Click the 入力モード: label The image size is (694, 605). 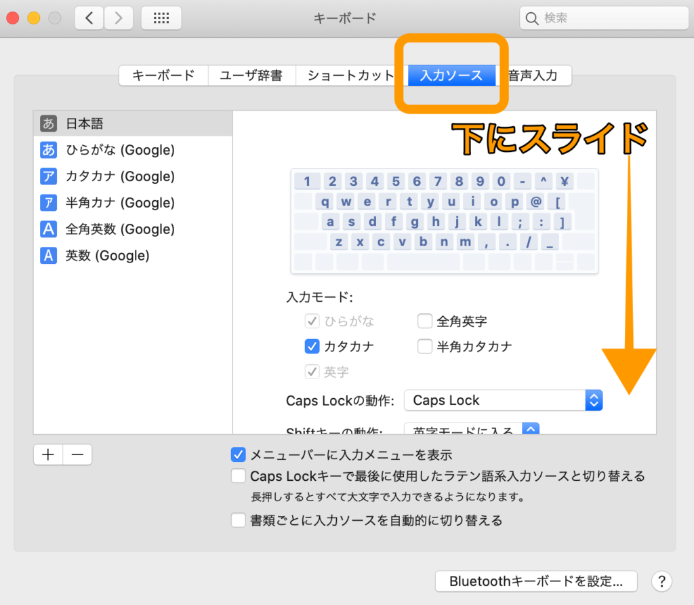[319, 297]
